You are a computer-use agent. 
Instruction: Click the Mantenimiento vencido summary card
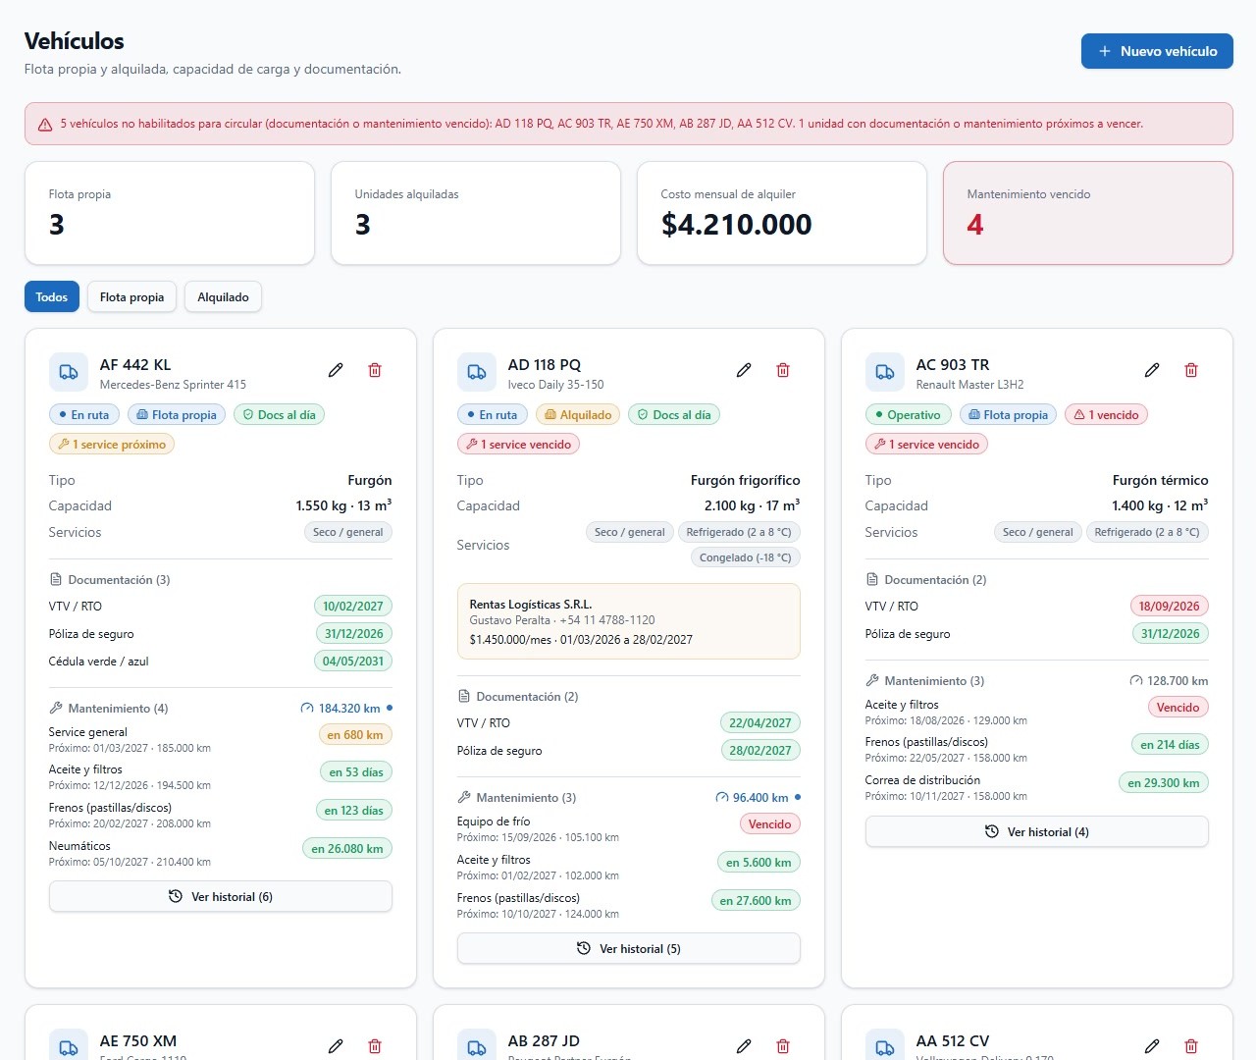click(1088, 213)
